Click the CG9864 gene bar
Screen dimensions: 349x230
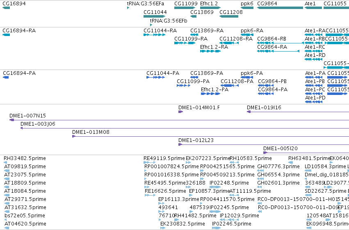pyautogui.click(x=280, y=8)
